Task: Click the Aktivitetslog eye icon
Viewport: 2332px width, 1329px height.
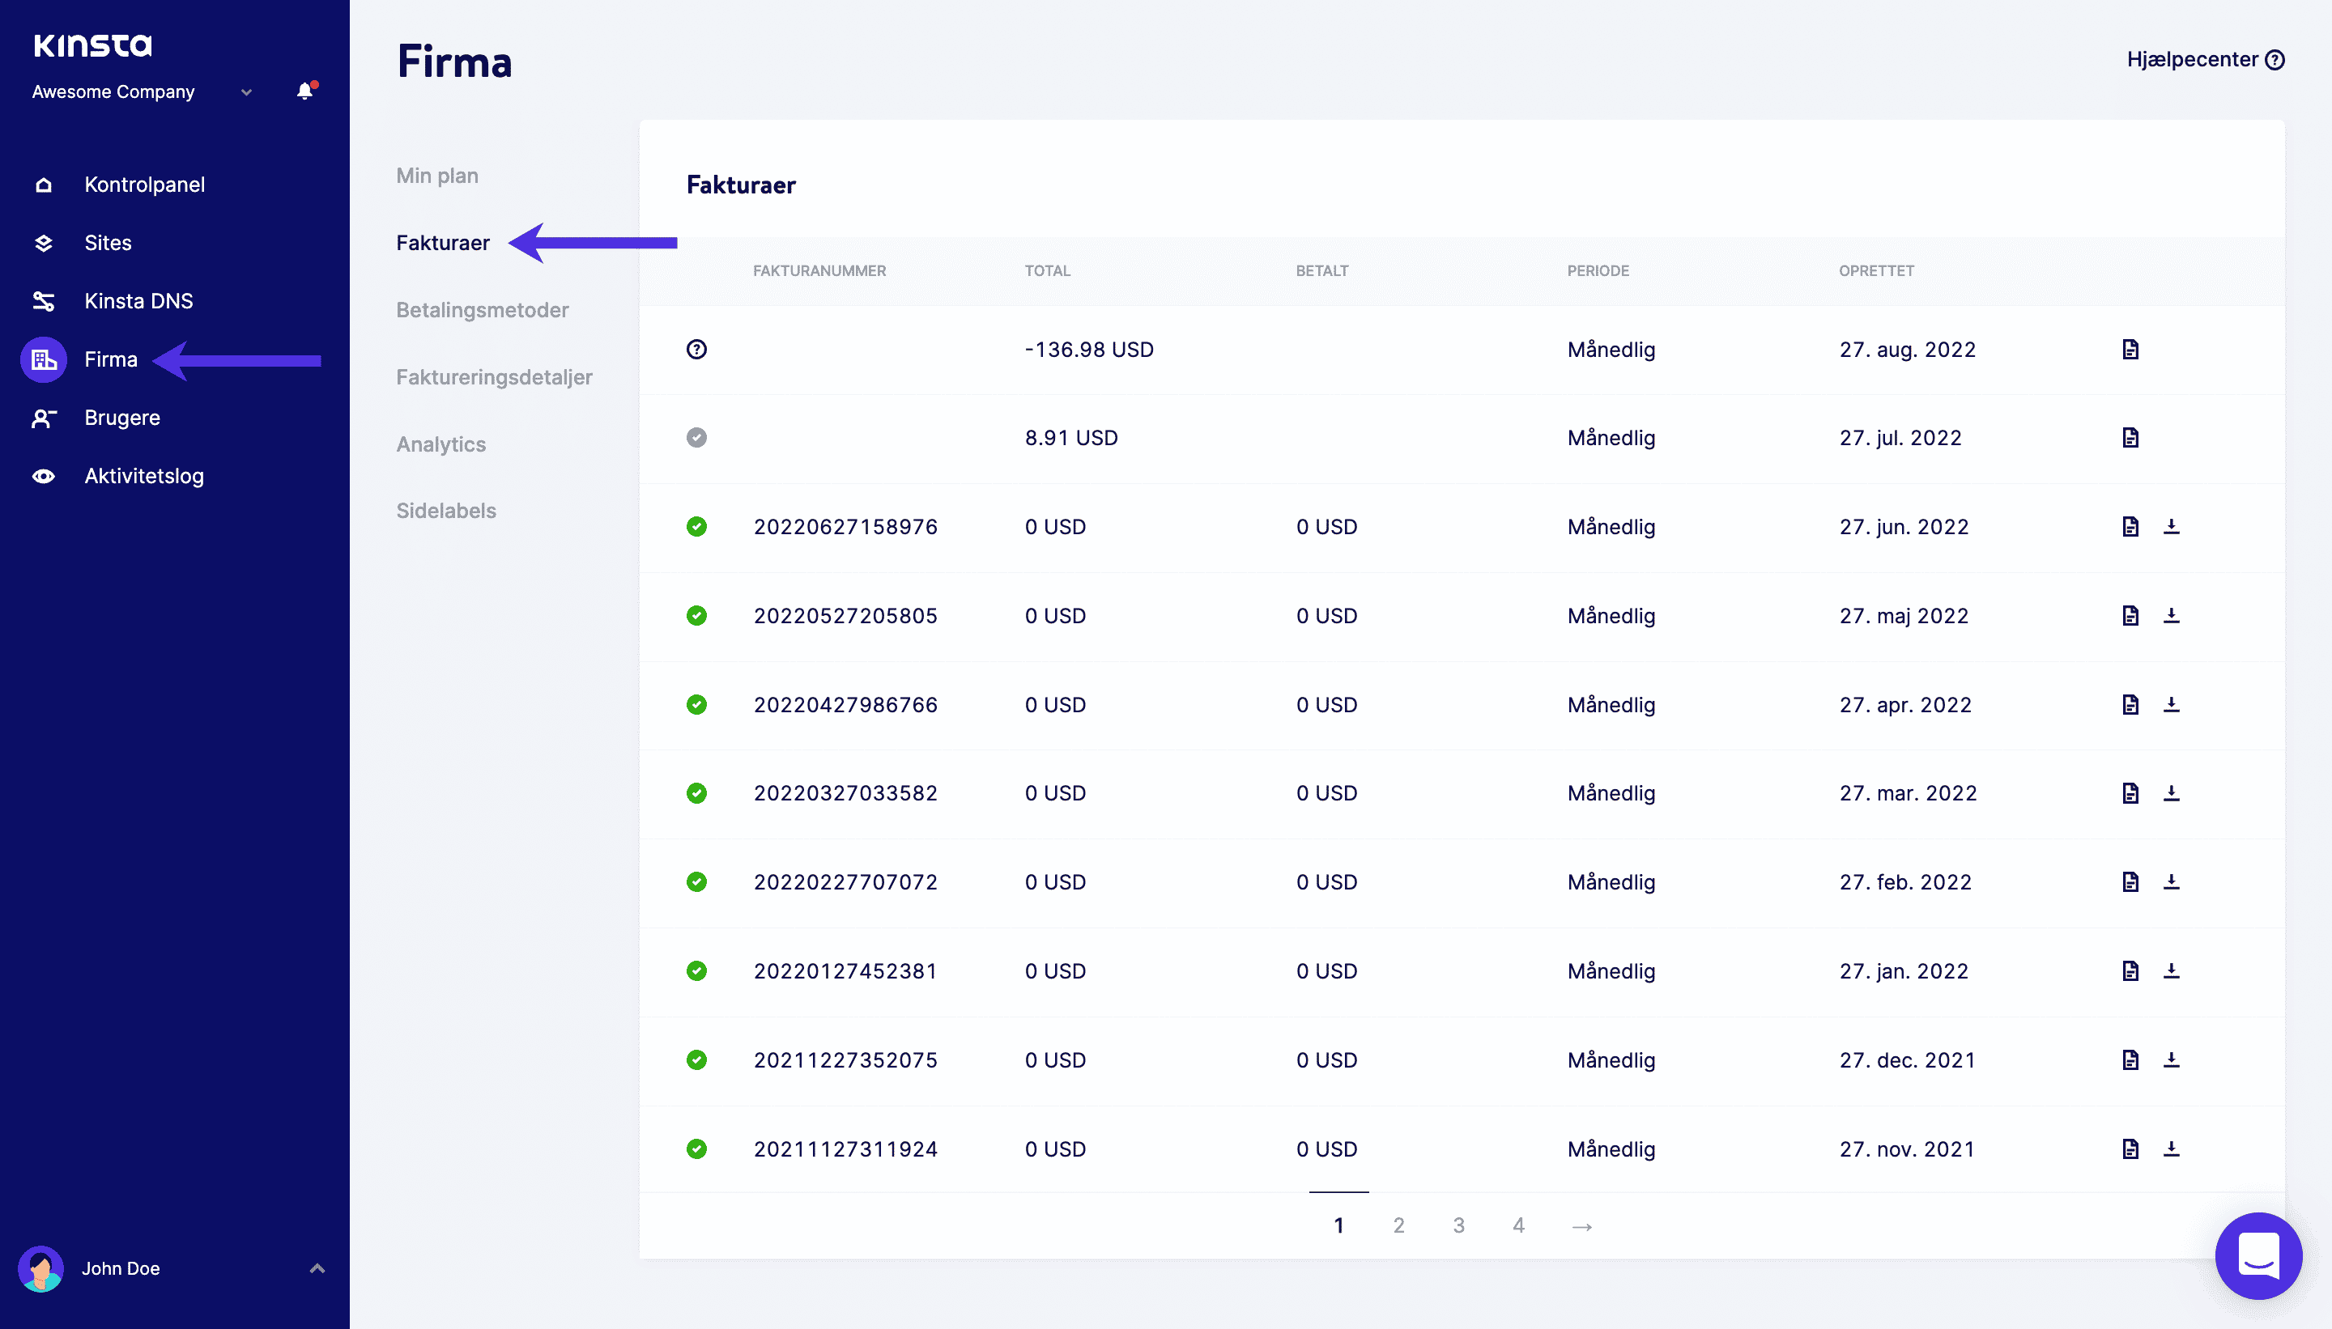Action: pos(43,477)
